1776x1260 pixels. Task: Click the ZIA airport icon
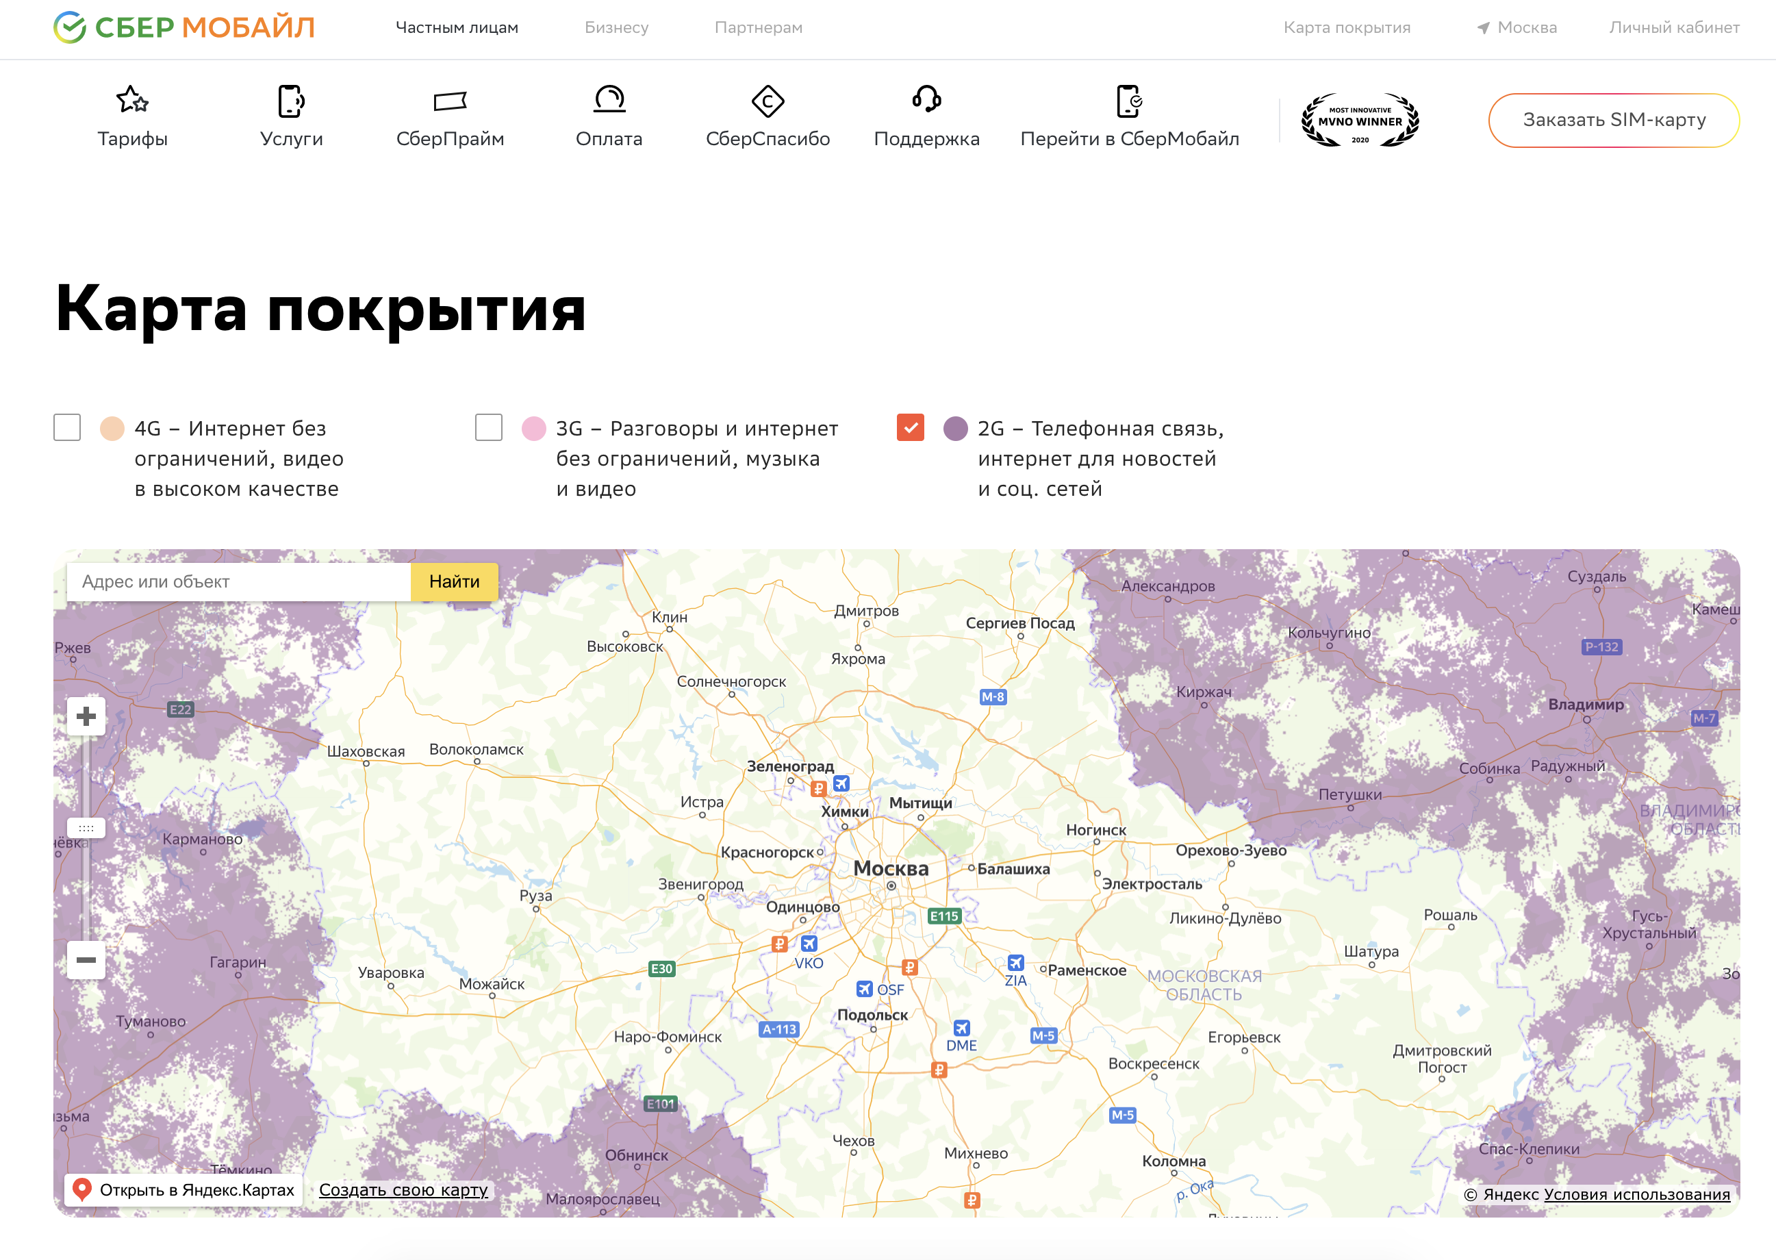click(1016, 963)
